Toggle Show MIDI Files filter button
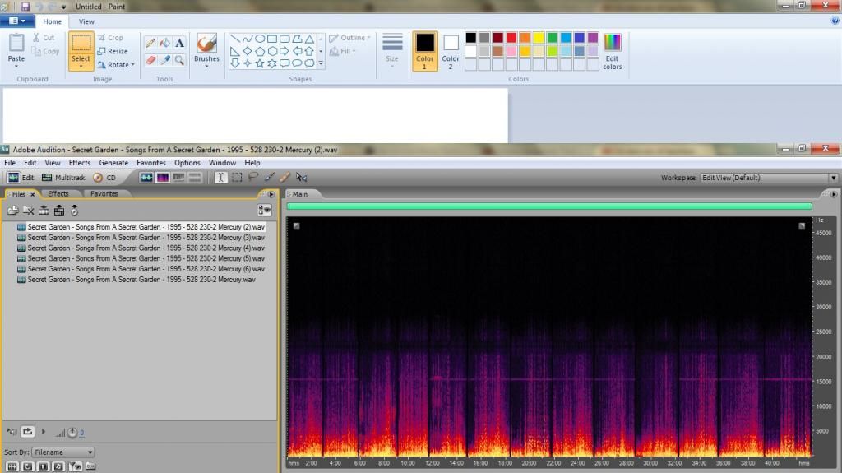842x473 pixels. [x=58, y=466]
